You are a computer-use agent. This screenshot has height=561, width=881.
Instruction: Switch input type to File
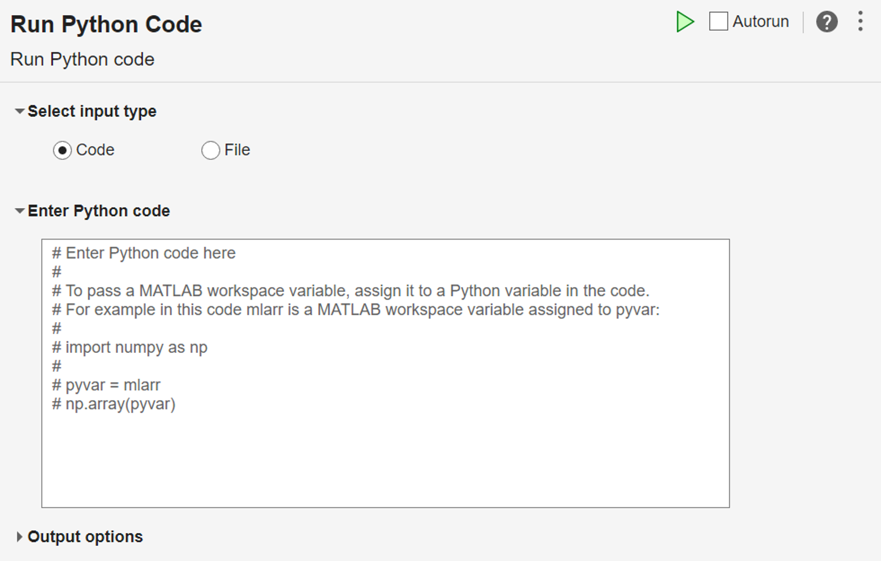point(210,150)
